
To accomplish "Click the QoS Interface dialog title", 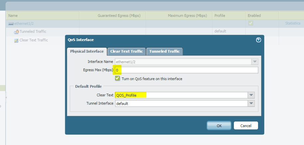I will (80, 40).
